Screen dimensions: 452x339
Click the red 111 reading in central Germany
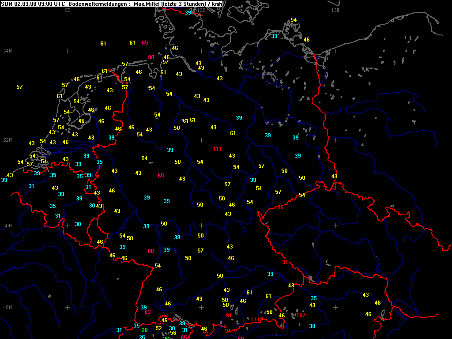(x=217, y=149)
